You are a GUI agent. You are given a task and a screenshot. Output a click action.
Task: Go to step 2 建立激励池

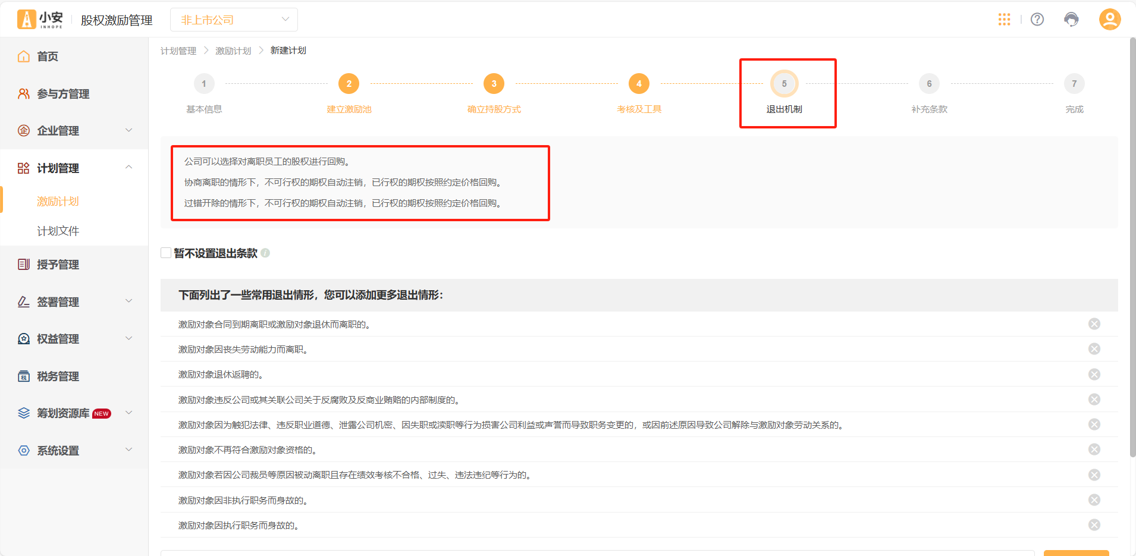(x=349, y=84)
